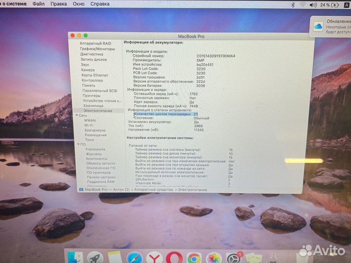
Task: Select Графика/Мониторы in sidebar
Action: [97, 49]
